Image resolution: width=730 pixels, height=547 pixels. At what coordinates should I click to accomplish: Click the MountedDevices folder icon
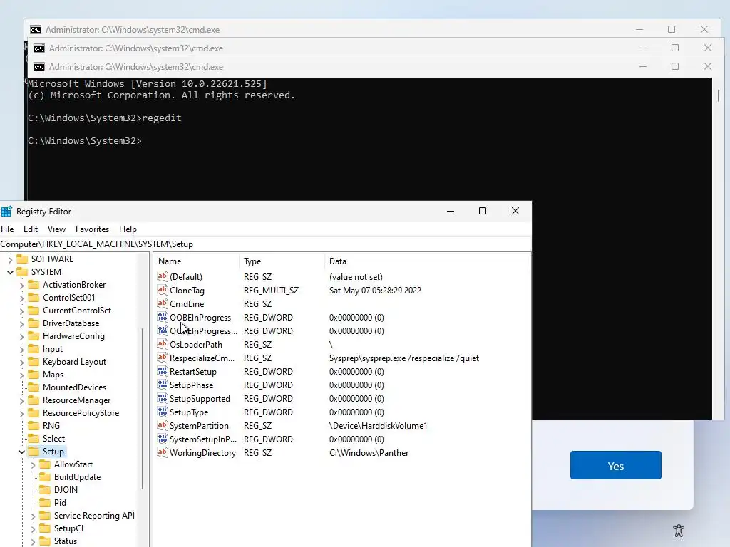(x=34, y=387)
